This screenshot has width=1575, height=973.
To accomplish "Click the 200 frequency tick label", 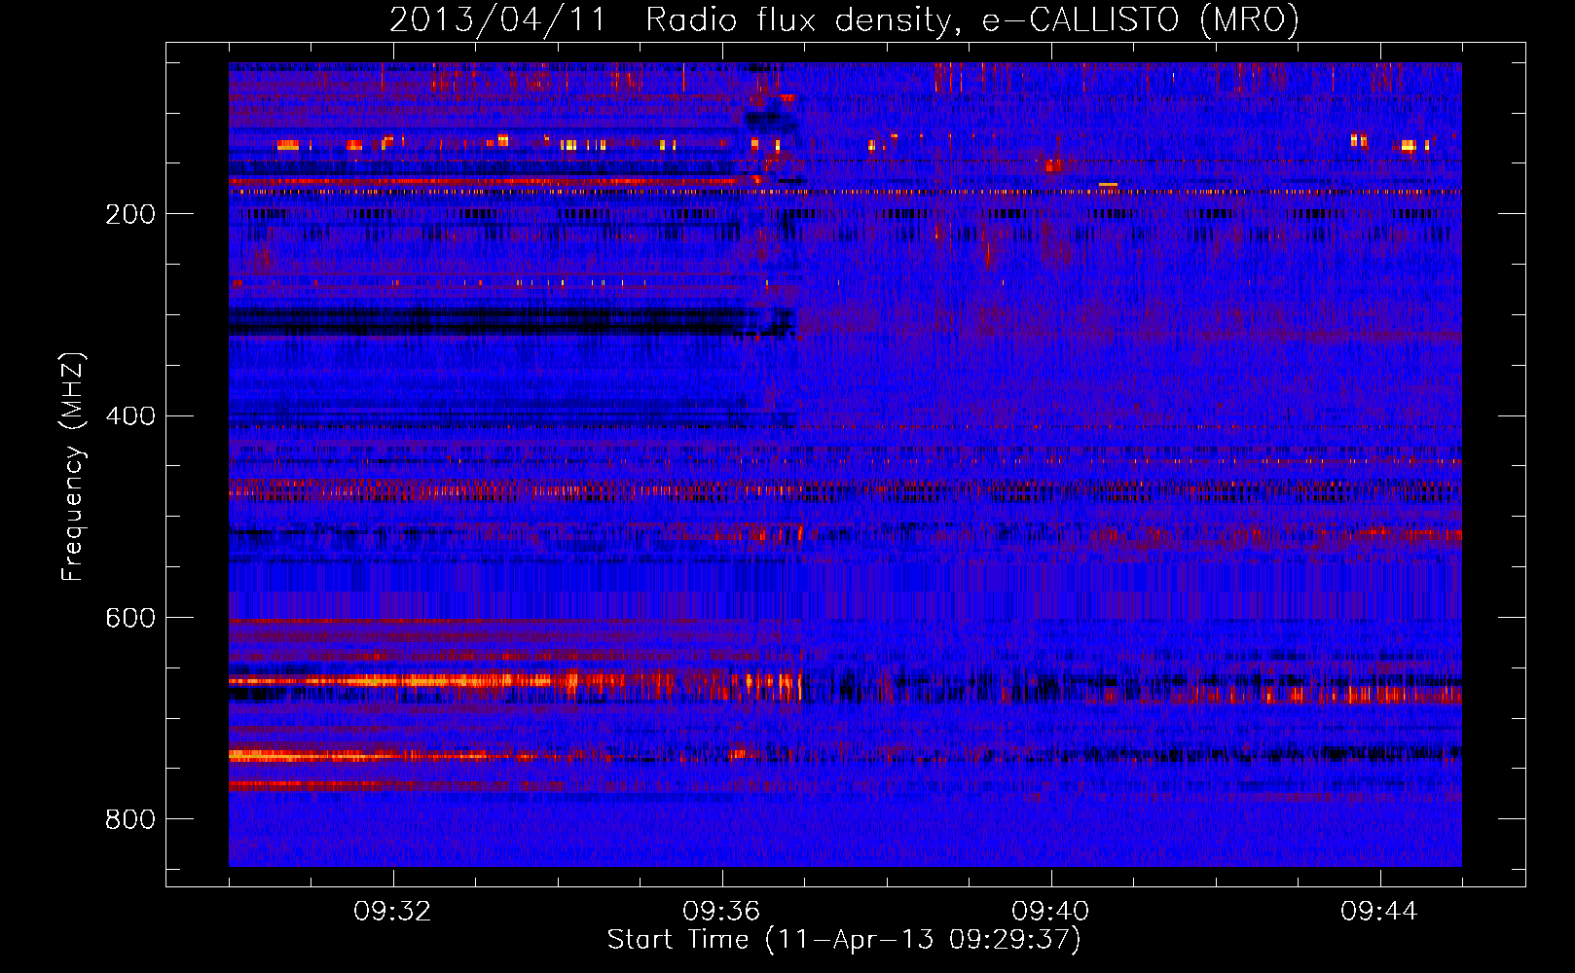I will [130, 214].
